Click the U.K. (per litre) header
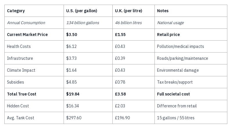232x128 pixels. pyautogui.click(x=134, y=11)
